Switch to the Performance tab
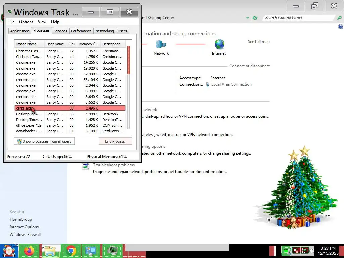 click(x=81, y=31)
